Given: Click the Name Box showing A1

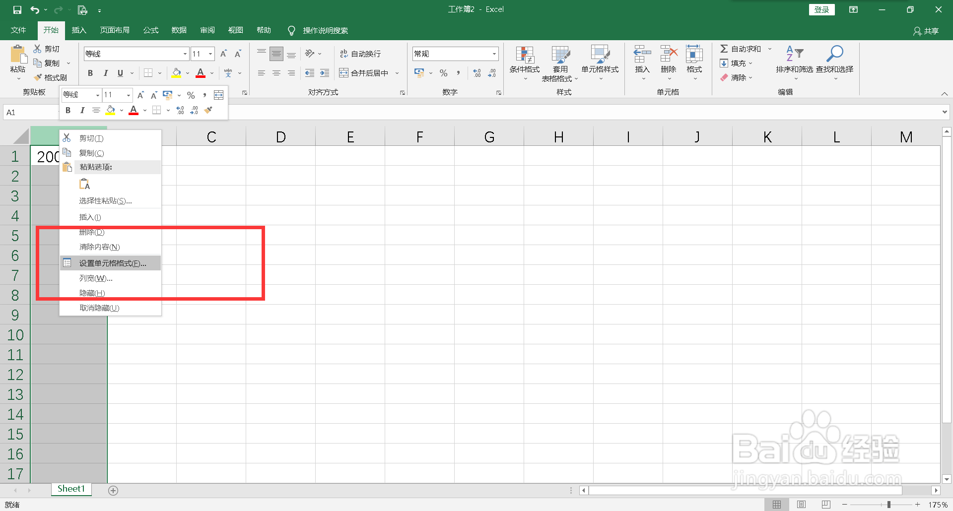Looking at the screenshot, I should [31, 113].
